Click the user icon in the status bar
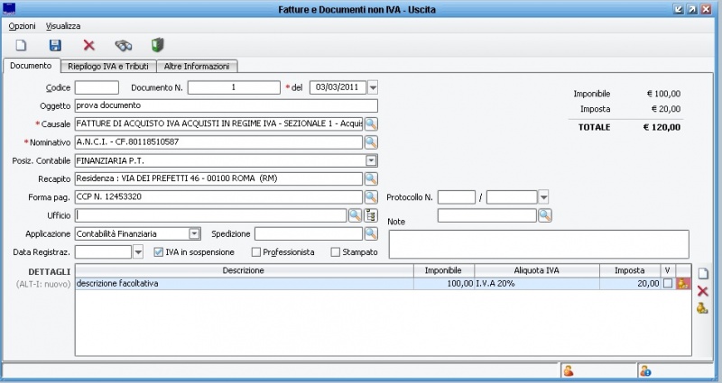Viewport: 722px width, 383px height. coord(569,370)
